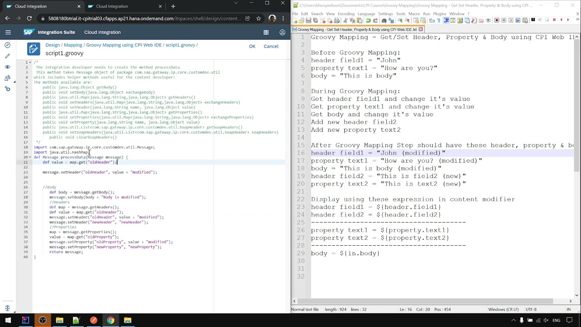This screenshot has height=327, width=581.
Task: Click the Chrome address bar URL
Action: click(144, 19)
